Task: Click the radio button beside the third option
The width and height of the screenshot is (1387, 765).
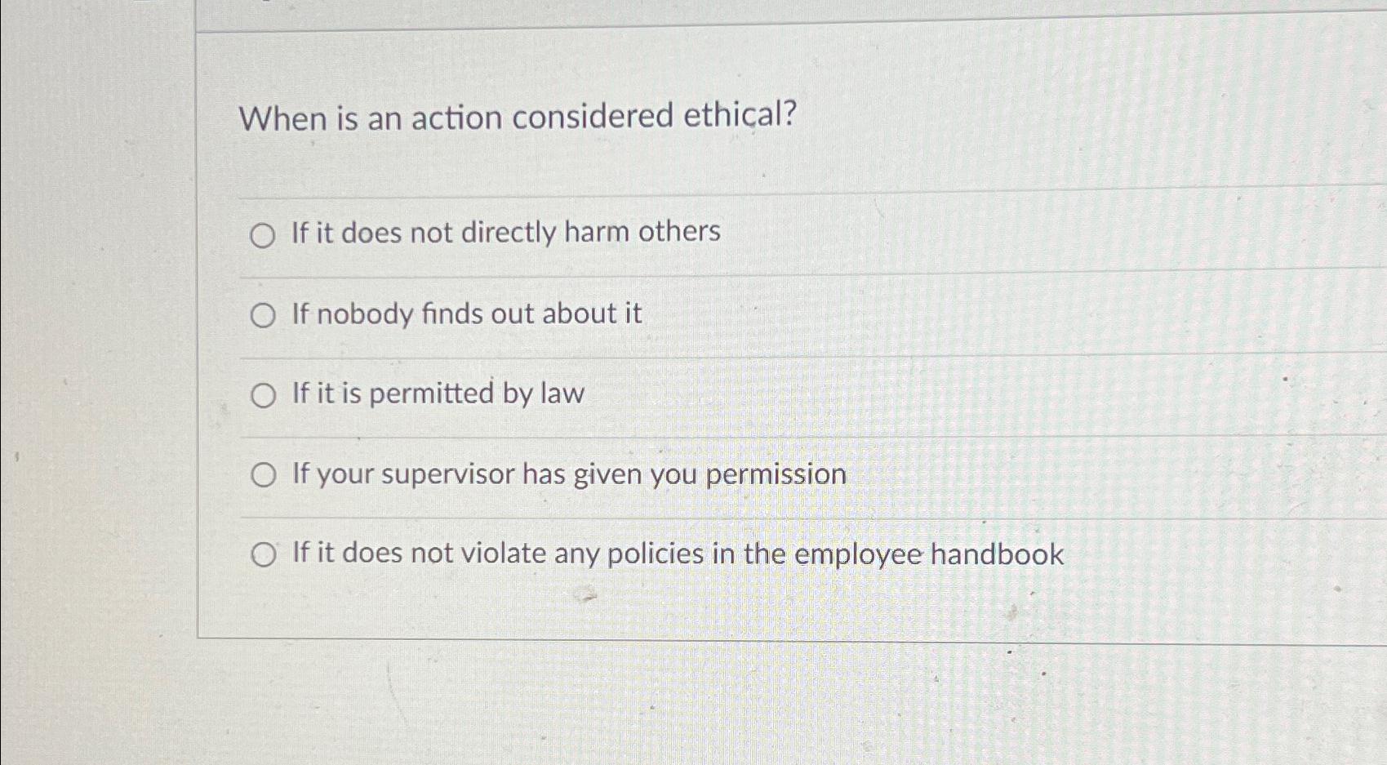Action: 263,395
